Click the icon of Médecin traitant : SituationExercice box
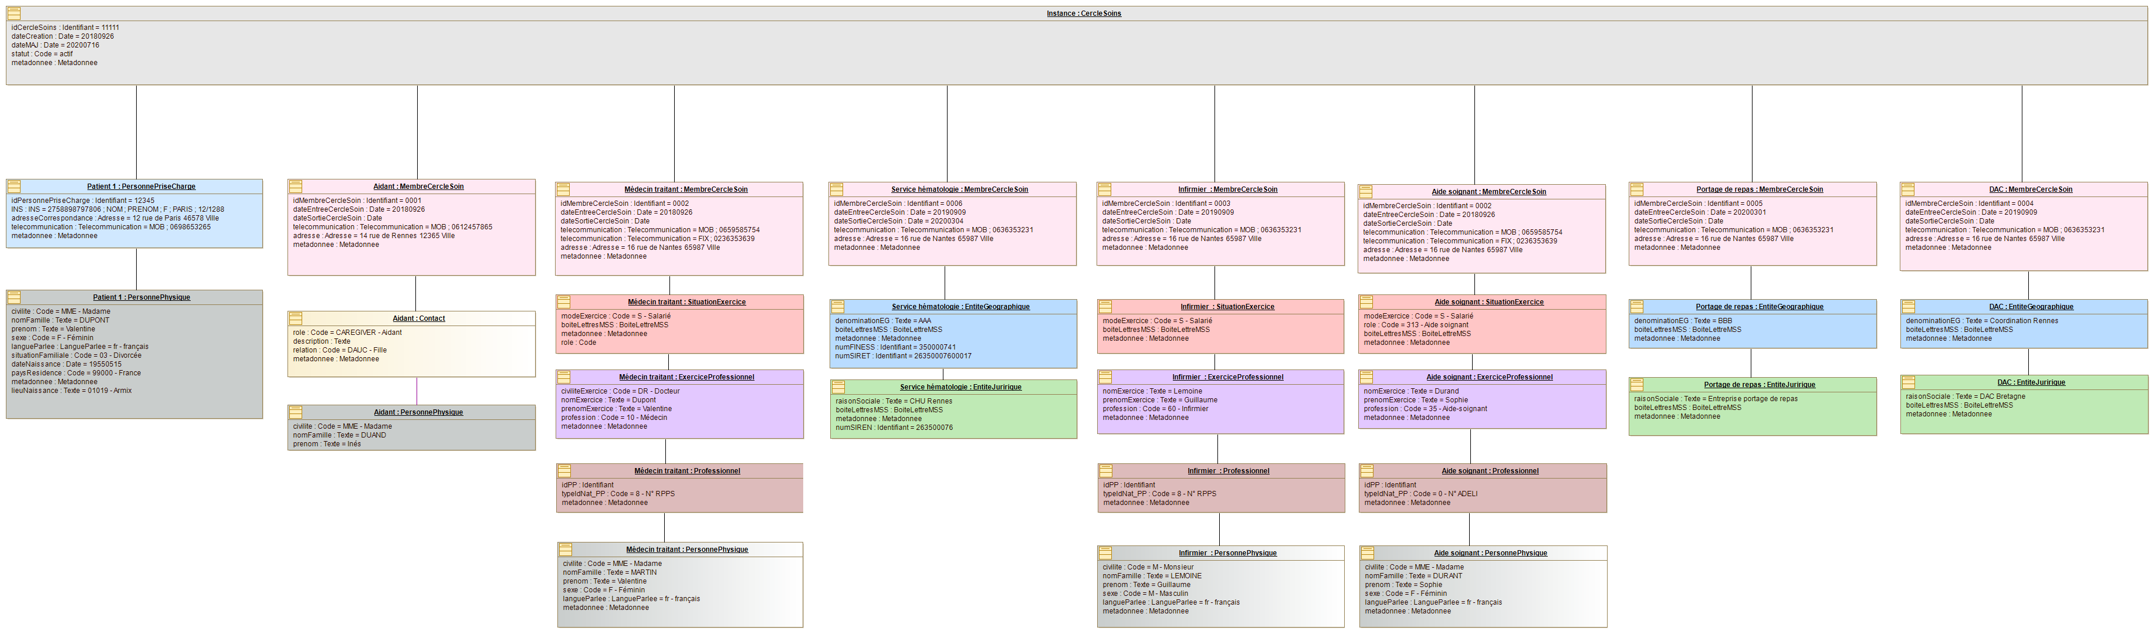The width and height of the screenshot is (2155, 634). point(564,302)
